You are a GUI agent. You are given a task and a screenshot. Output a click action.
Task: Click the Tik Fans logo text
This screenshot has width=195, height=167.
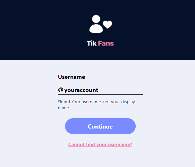pos(100,43)
